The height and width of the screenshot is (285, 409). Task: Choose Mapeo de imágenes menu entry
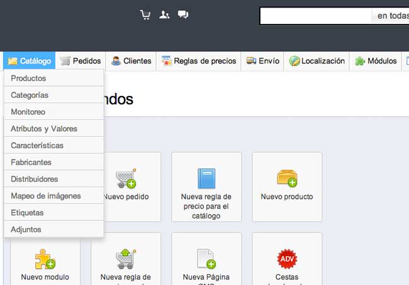(53, 196)
